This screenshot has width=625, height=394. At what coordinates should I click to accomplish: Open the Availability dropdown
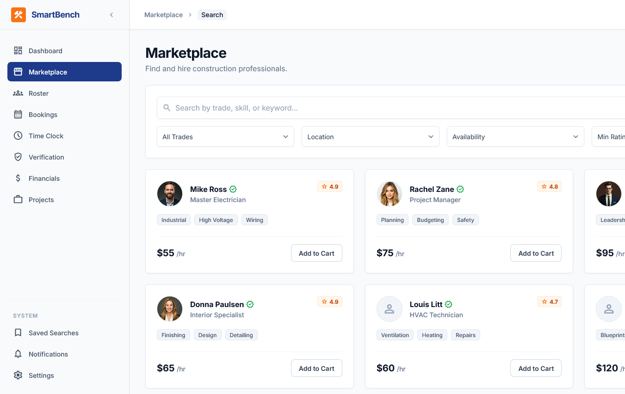tap(515, 136)
